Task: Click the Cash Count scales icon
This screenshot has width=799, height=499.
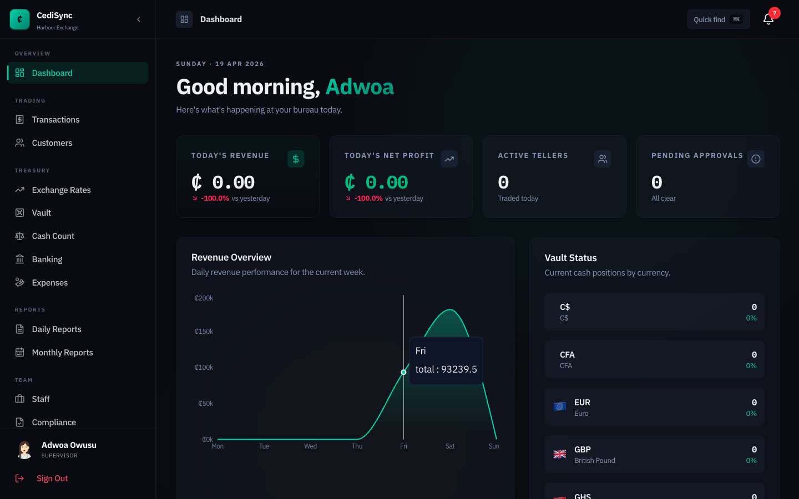Action: click(20, 236)
